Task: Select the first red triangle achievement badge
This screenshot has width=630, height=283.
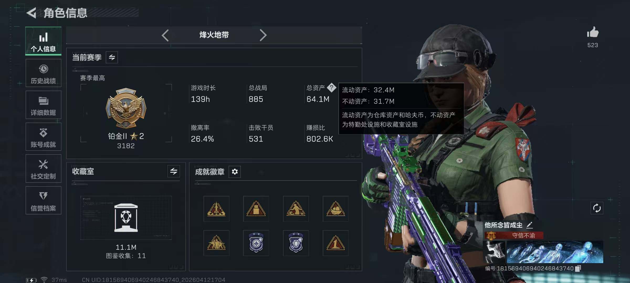Action: pos(216,209)
